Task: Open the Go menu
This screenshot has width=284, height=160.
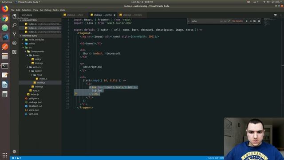Action: (41, 10)
